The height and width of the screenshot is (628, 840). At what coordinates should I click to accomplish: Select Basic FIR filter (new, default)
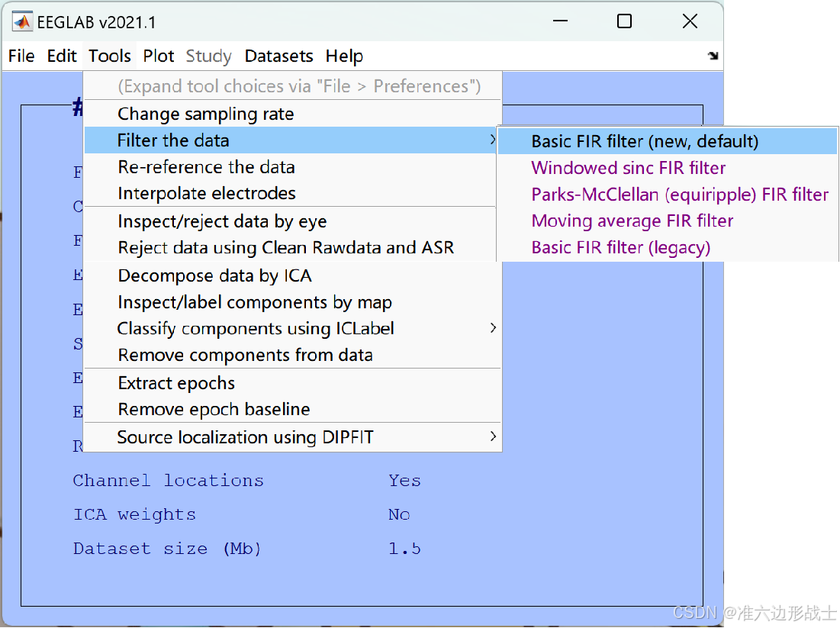tap(667, 141)
